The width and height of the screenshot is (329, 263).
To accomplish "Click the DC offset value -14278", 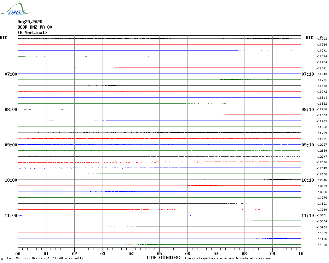I will pyautogui.click(x=322, y=245).
